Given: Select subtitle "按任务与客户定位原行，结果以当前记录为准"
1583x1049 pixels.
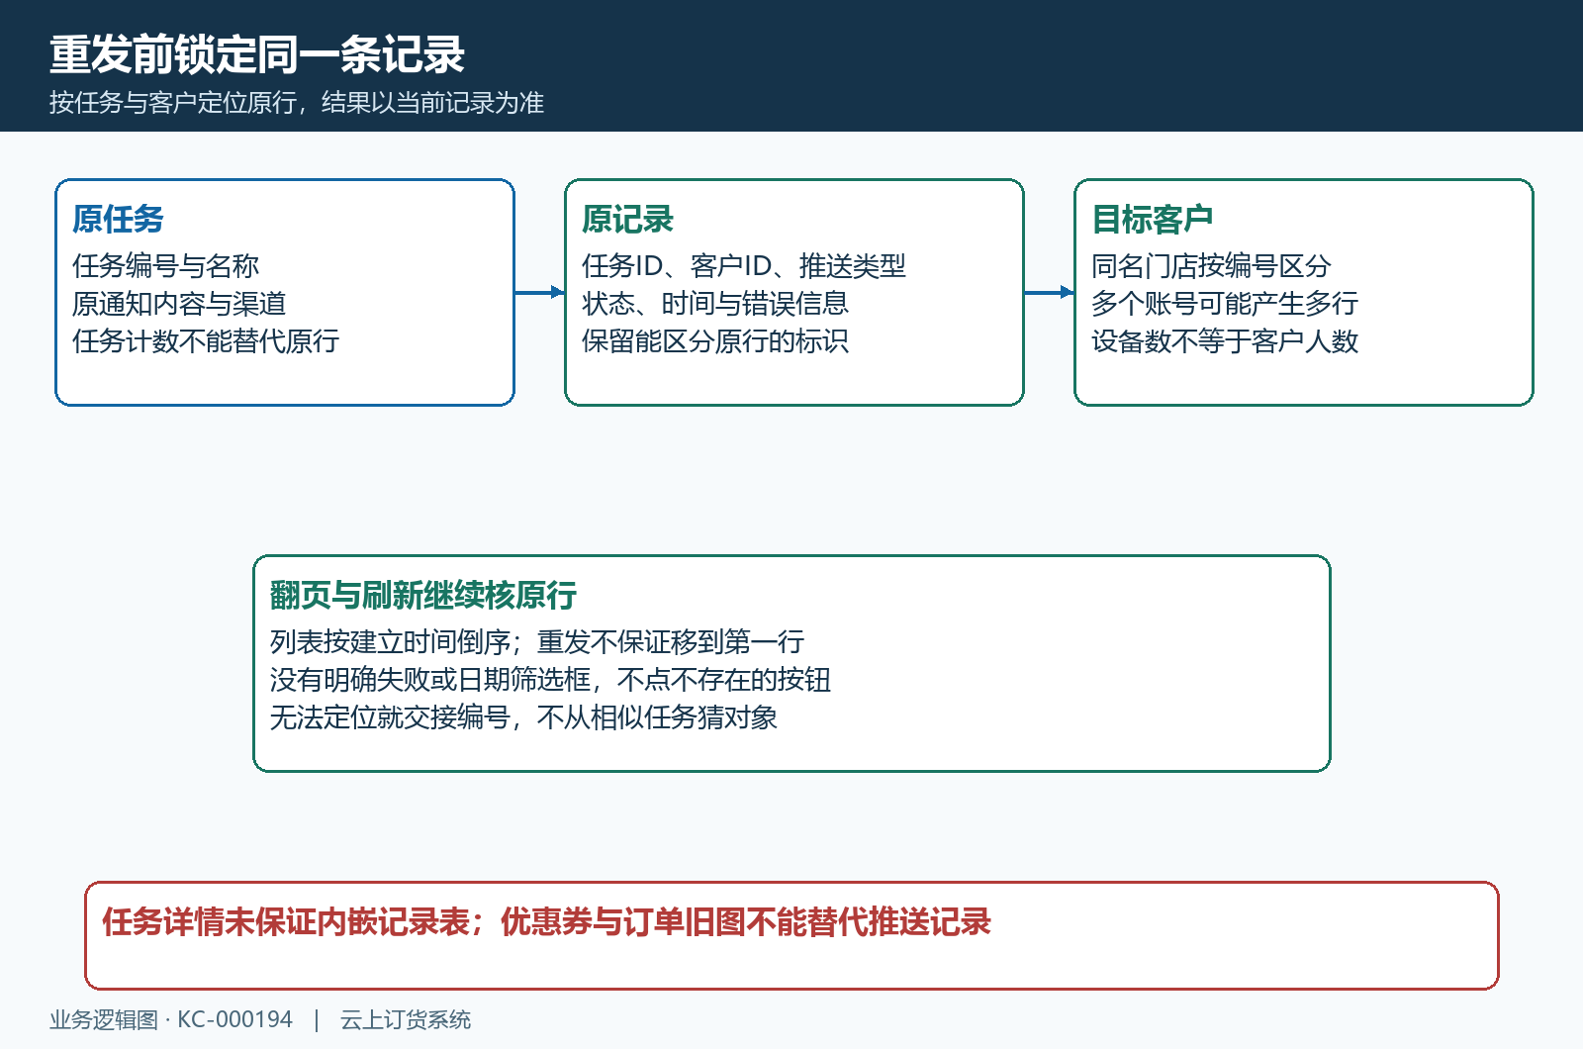Looking at the screenshot, I should [297, 103].
